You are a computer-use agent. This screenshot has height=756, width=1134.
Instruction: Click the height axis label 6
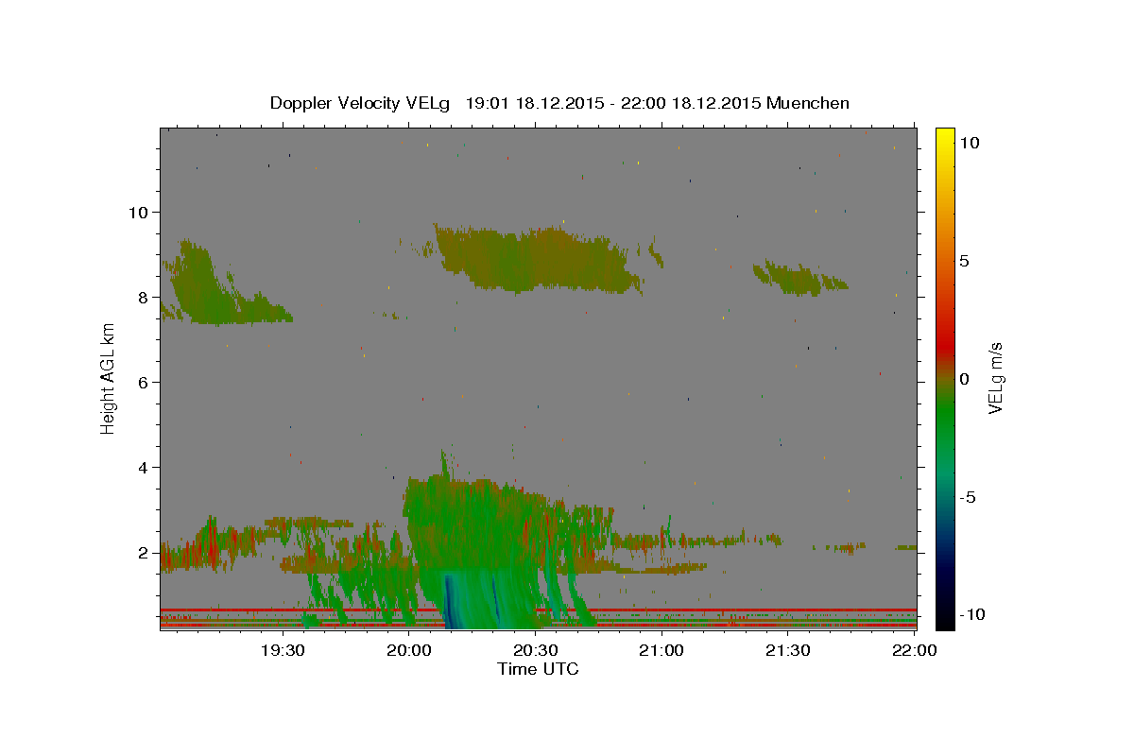coord(144,382)
